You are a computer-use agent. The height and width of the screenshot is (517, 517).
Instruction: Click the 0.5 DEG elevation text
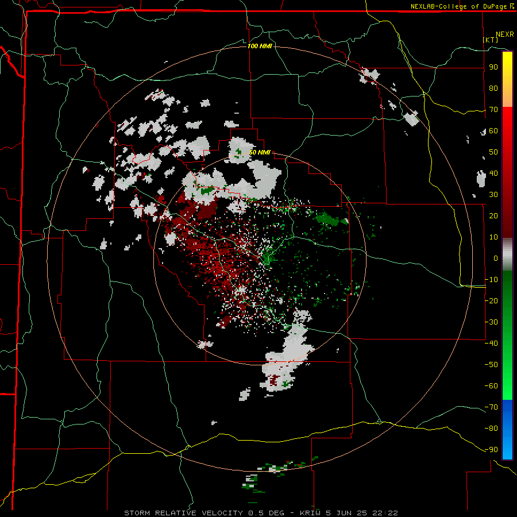pos(267,513)
